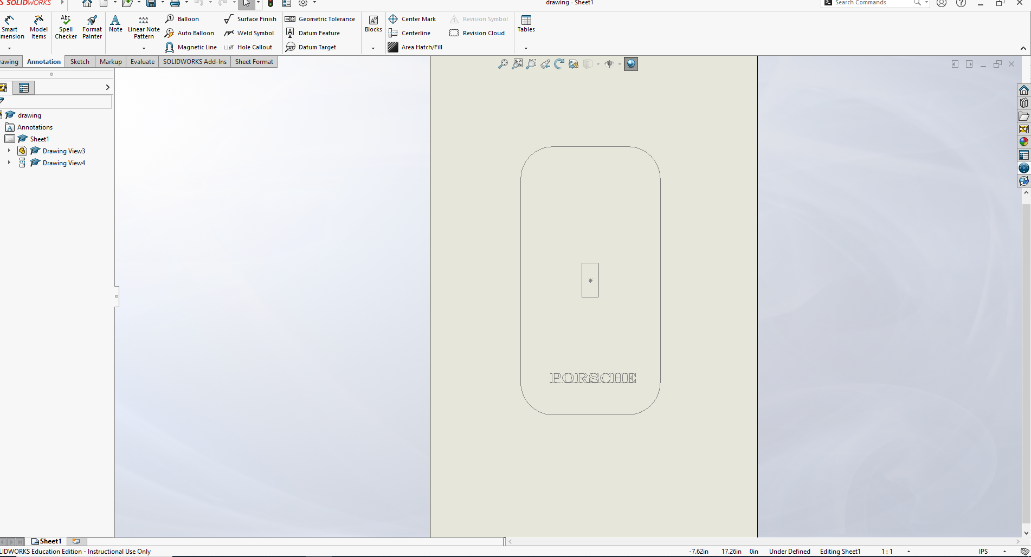Click the Add Sheet button
Image resolution: width=1031 pixels, height=557 pixels.
[76, 541]
